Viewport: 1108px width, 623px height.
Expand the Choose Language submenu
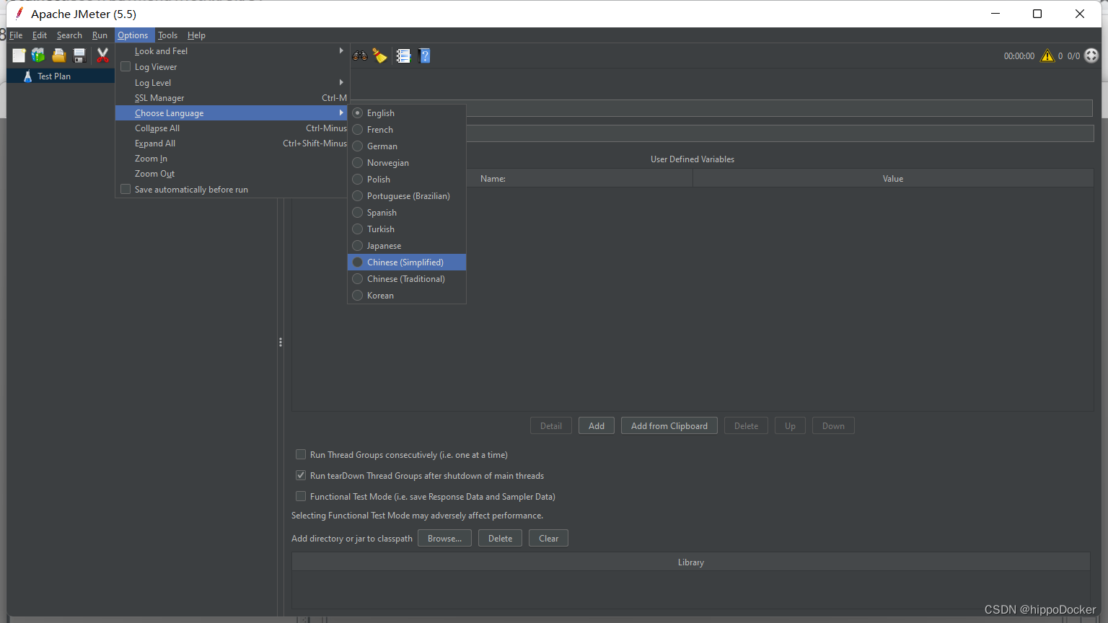(x=232, y=113)
